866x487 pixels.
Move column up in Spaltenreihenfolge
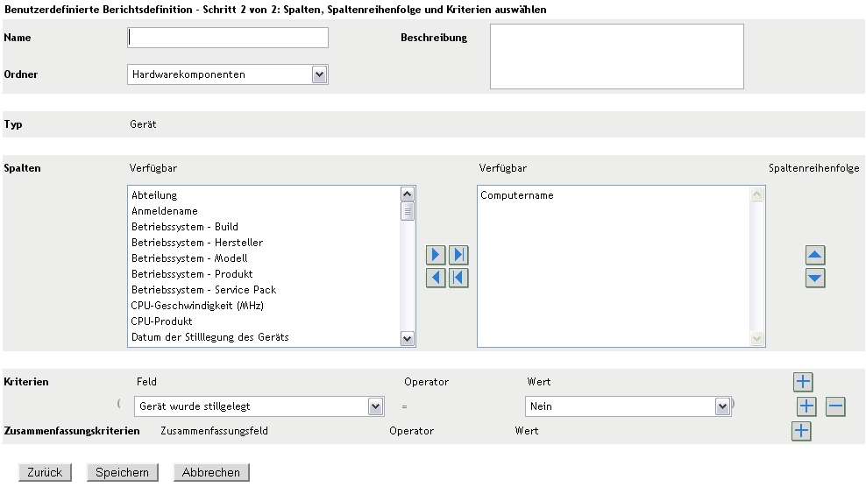click(x=815, y=255)
